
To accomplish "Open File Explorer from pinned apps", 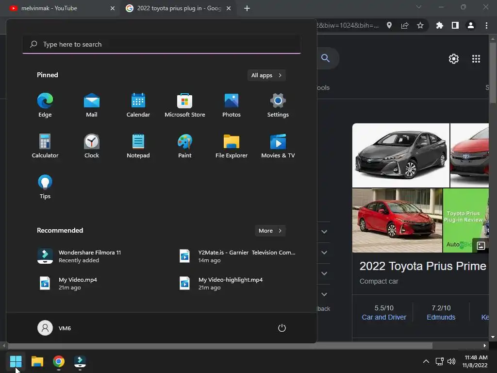I will pyautogui.click(x=232, y=146).
